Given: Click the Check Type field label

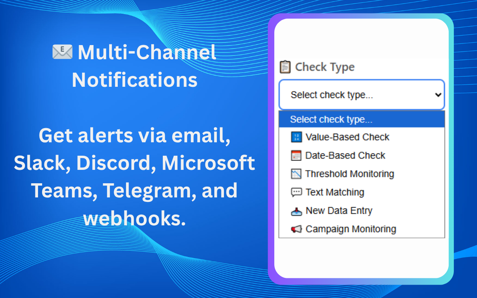Looking at the screenshot, I should (324, 67).
